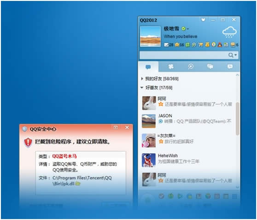The height and width of the screenshot is (220, 257).
Task: Select contact name HeheWish
Action: [x=168, y=156]
